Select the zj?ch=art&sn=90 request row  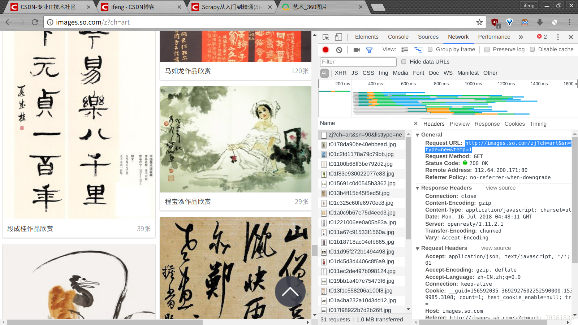tap(362, 135)
